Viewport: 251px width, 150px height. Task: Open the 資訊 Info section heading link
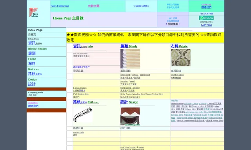(83, 46)
